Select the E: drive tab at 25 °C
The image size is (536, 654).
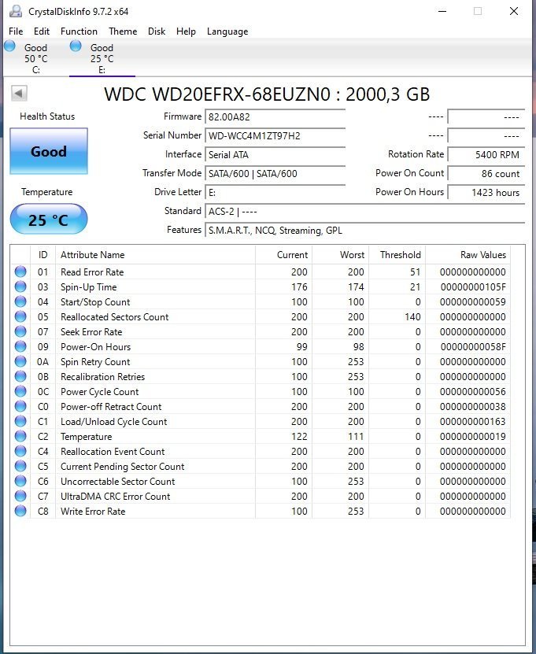coord(102,58)
